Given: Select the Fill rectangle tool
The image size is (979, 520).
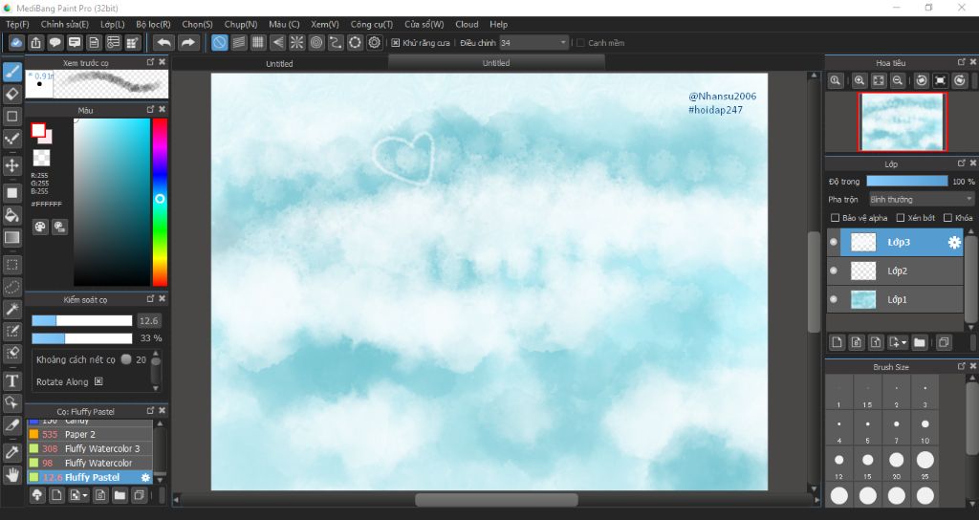Looking at the screenshot, I should [11, 193].
